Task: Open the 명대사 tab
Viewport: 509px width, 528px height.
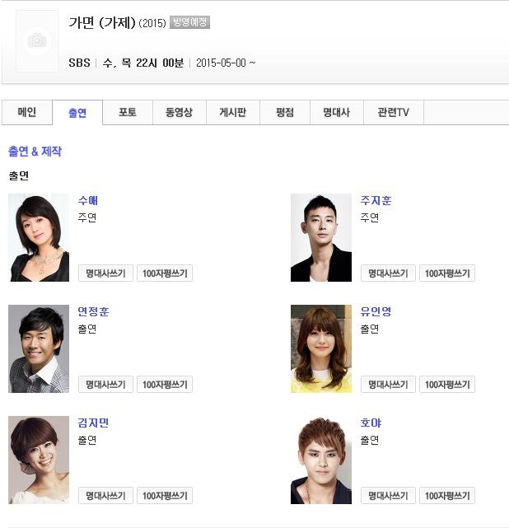Action: tap(337, 112)
